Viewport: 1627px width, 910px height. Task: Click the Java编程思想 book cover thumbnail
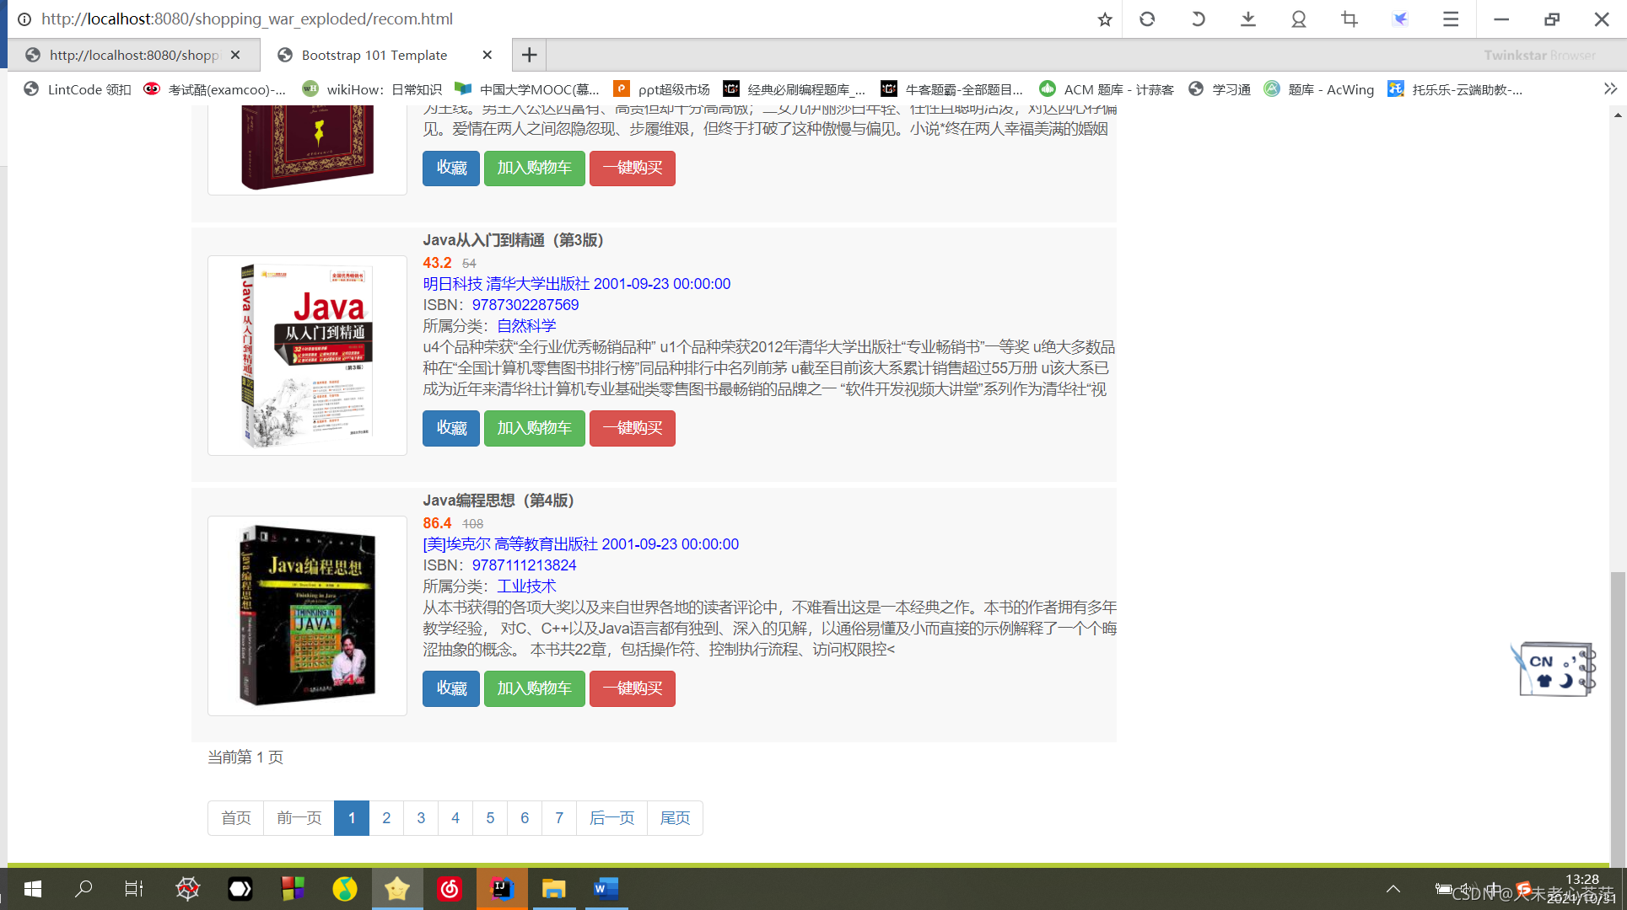tap(307, 615)
